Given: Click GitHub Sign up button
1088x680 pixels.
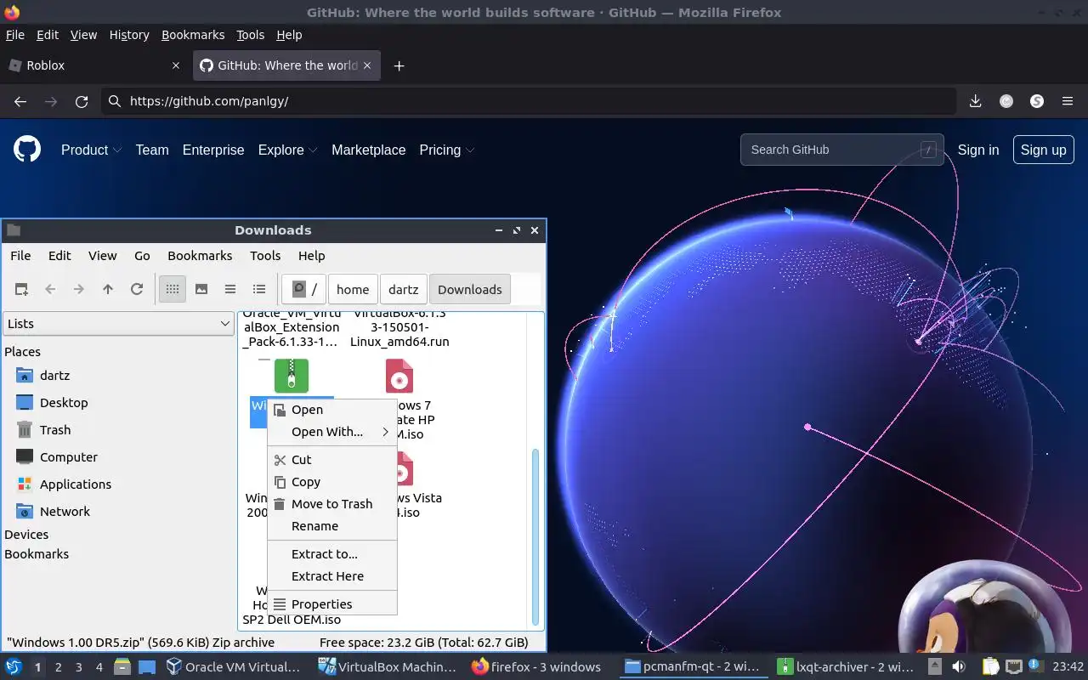Looking at the screenshot, I should pos(1043,150).
